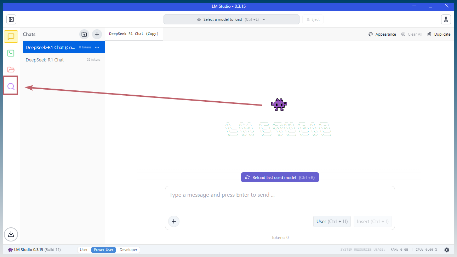Focus the Type a message input field
This screenshot has width=457, height=257.
(x=280, y=195)
